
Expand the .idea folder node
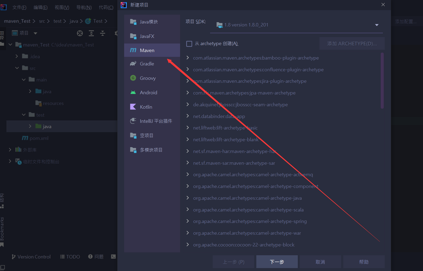click(17, 56)
